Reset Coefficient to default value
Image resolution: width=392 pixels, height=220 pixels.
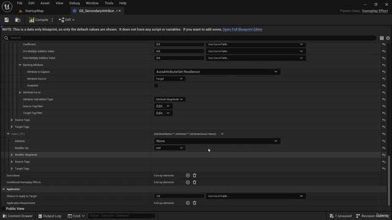coord(384,45)
